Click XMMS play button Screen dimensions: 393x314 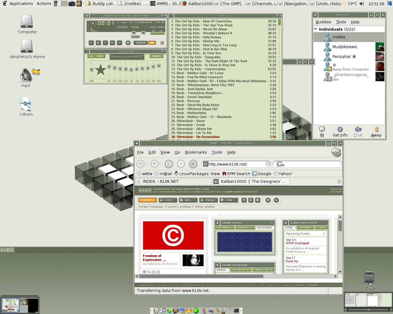98,43
